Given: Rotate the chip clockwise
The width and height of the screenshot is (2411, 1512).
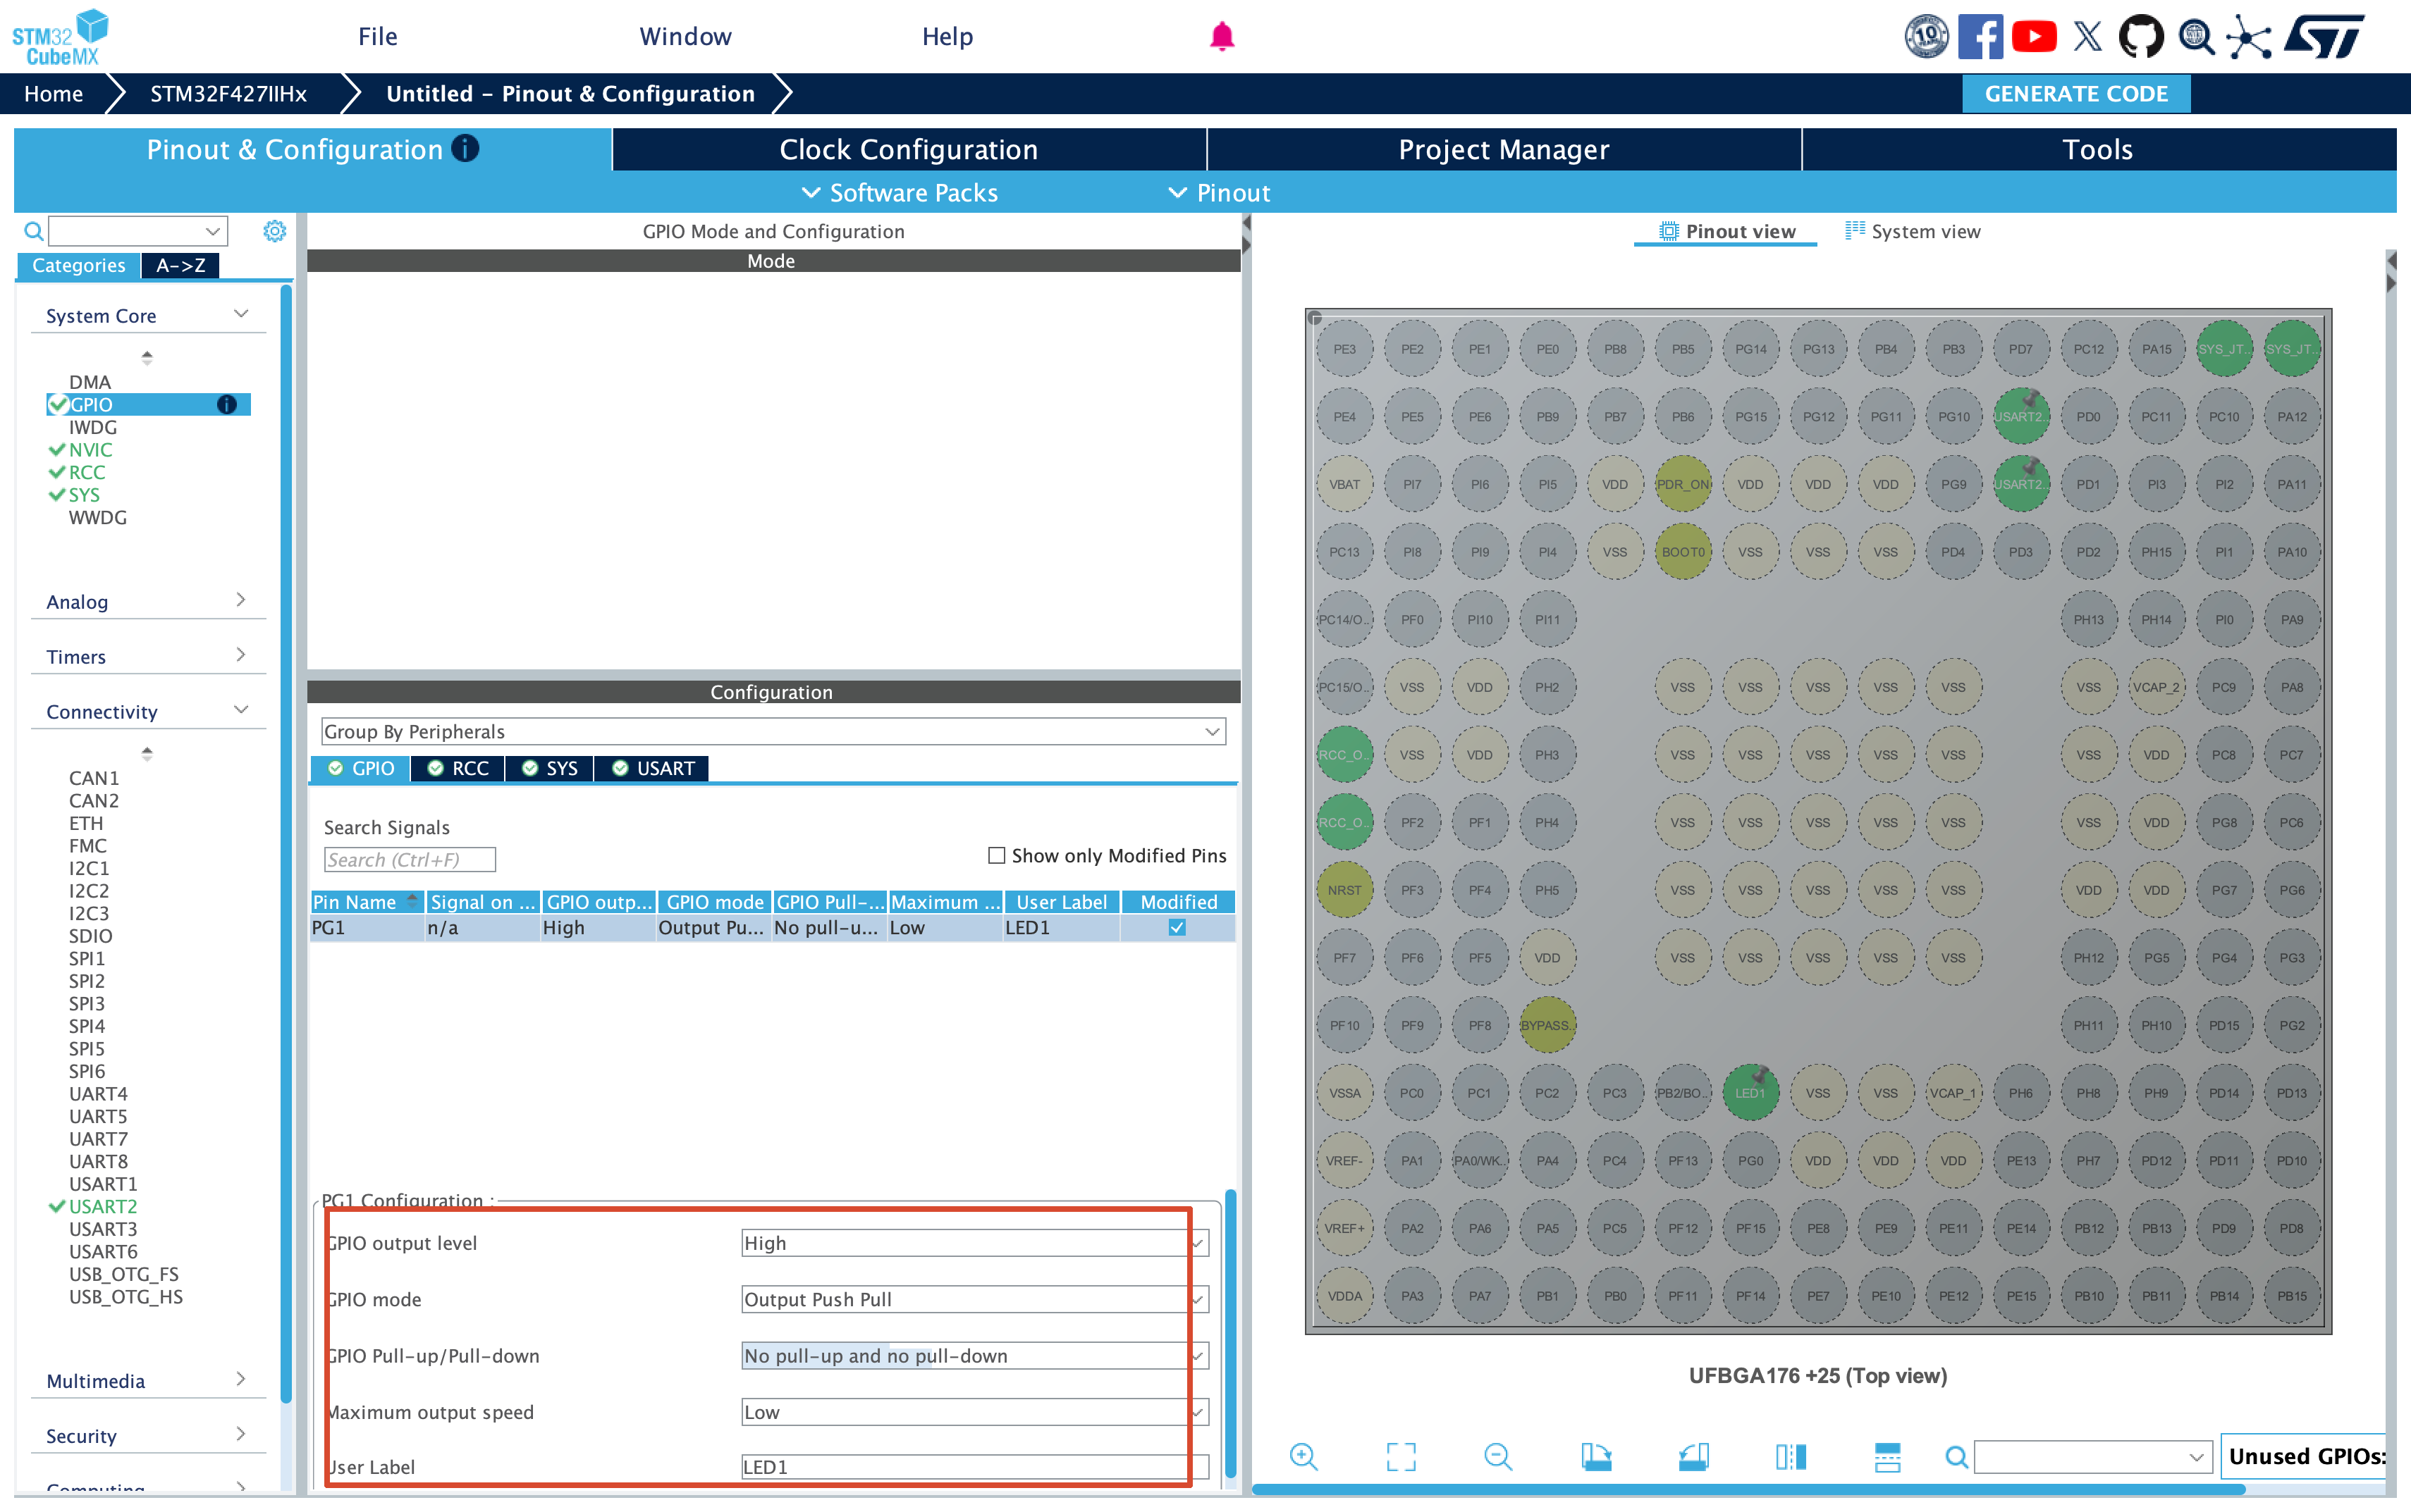Looking at the screenshot, I should coord(1595,1456).
